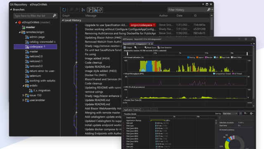Click the App Code legend green swatch

click(221, 58)
